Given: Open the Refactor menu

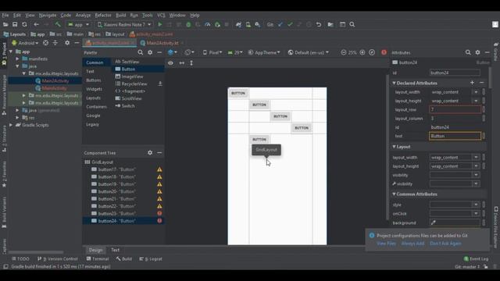Looking at the screenshot, I should click(103, 16).
